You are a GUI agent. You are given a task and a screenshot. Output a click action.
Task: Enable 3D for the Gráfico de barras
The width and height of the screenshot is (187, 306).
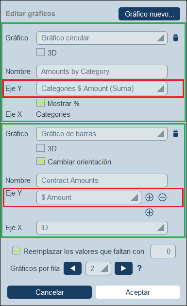pos(40,148)
